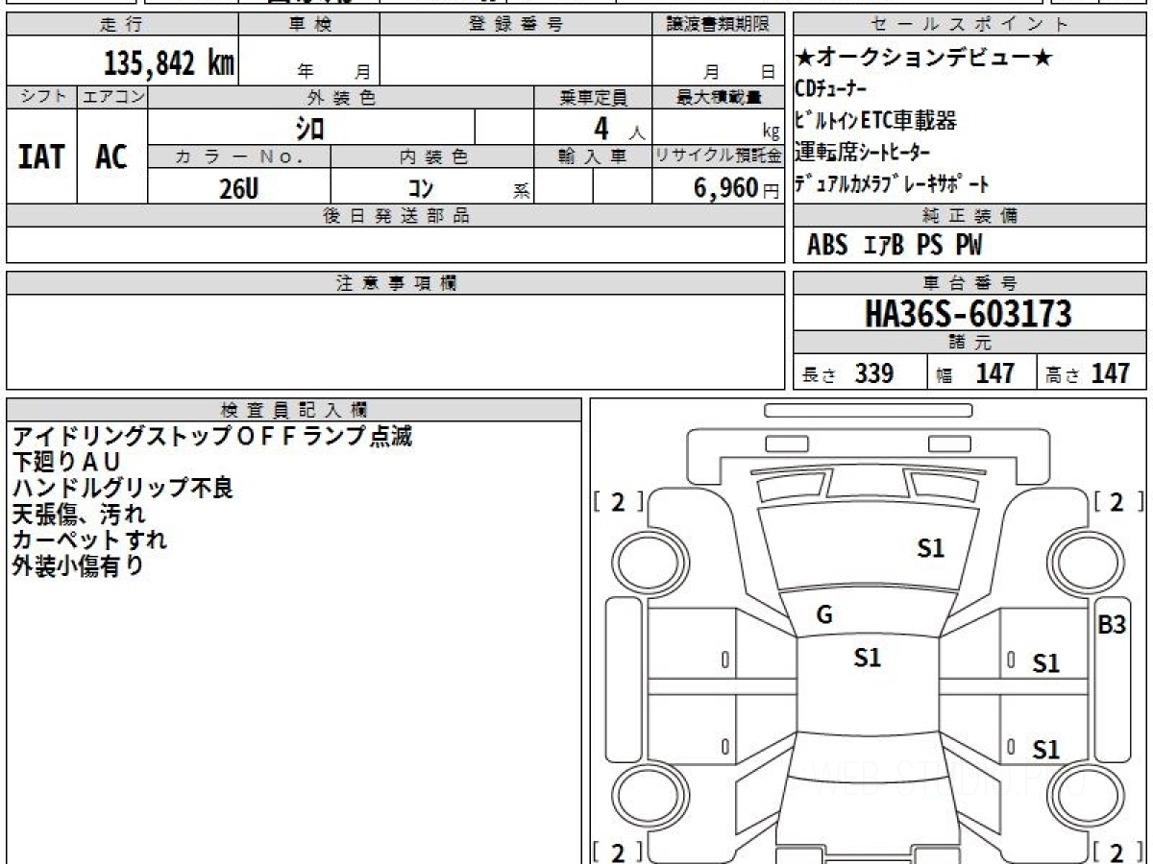Click the 内装色 header

click(x=432, y=156)
